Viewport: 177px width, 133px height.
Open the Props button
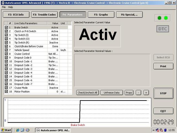129,93
